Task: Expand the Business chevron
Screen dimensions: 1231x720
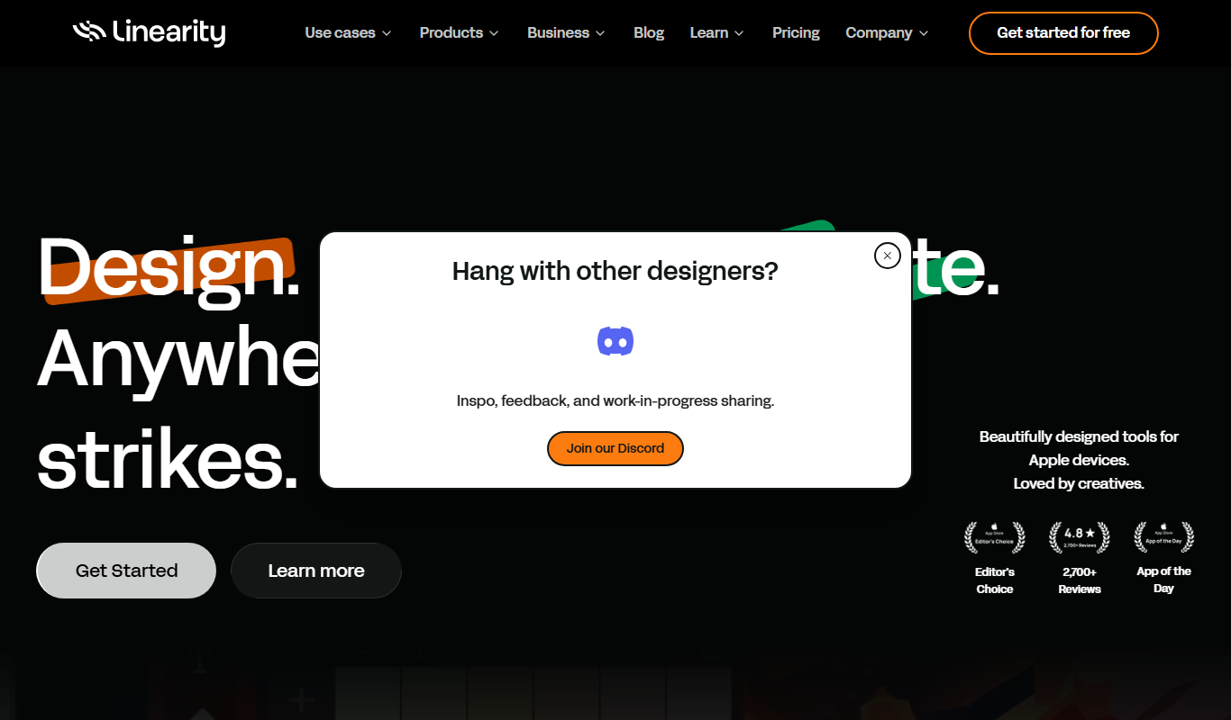Action: (x=600, y=33)
